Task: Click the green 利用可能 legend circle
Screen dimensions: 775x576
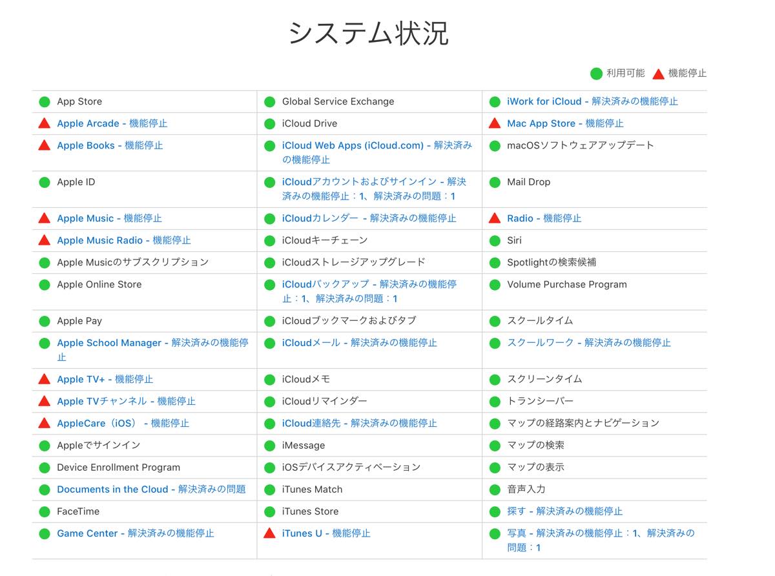Action: [x=596, y=74]
